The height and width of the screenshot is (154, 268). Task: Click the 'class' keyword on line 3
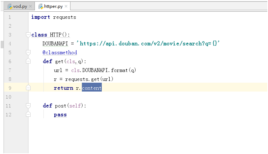[39, 35]
